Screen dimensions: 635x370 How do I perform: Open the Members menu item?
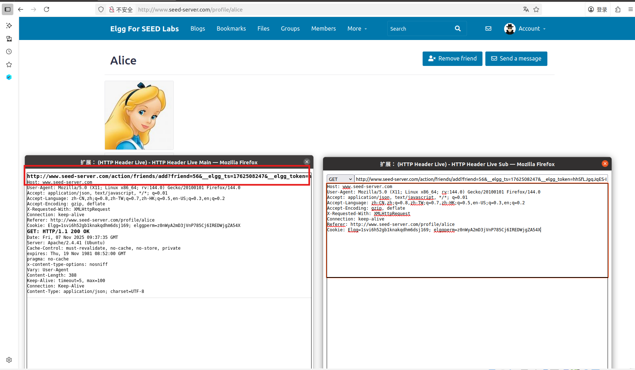323,28
